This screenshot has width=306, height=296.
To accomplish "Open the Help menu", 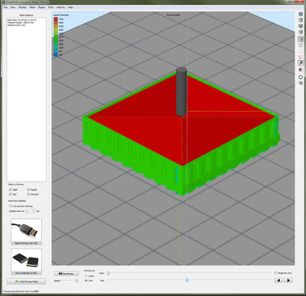I will click(x=70, y=8).
